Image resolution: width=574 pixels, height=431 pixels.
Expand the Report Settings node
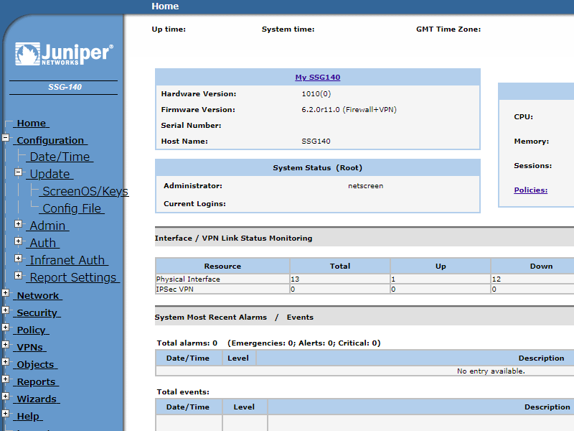point(19,275)
